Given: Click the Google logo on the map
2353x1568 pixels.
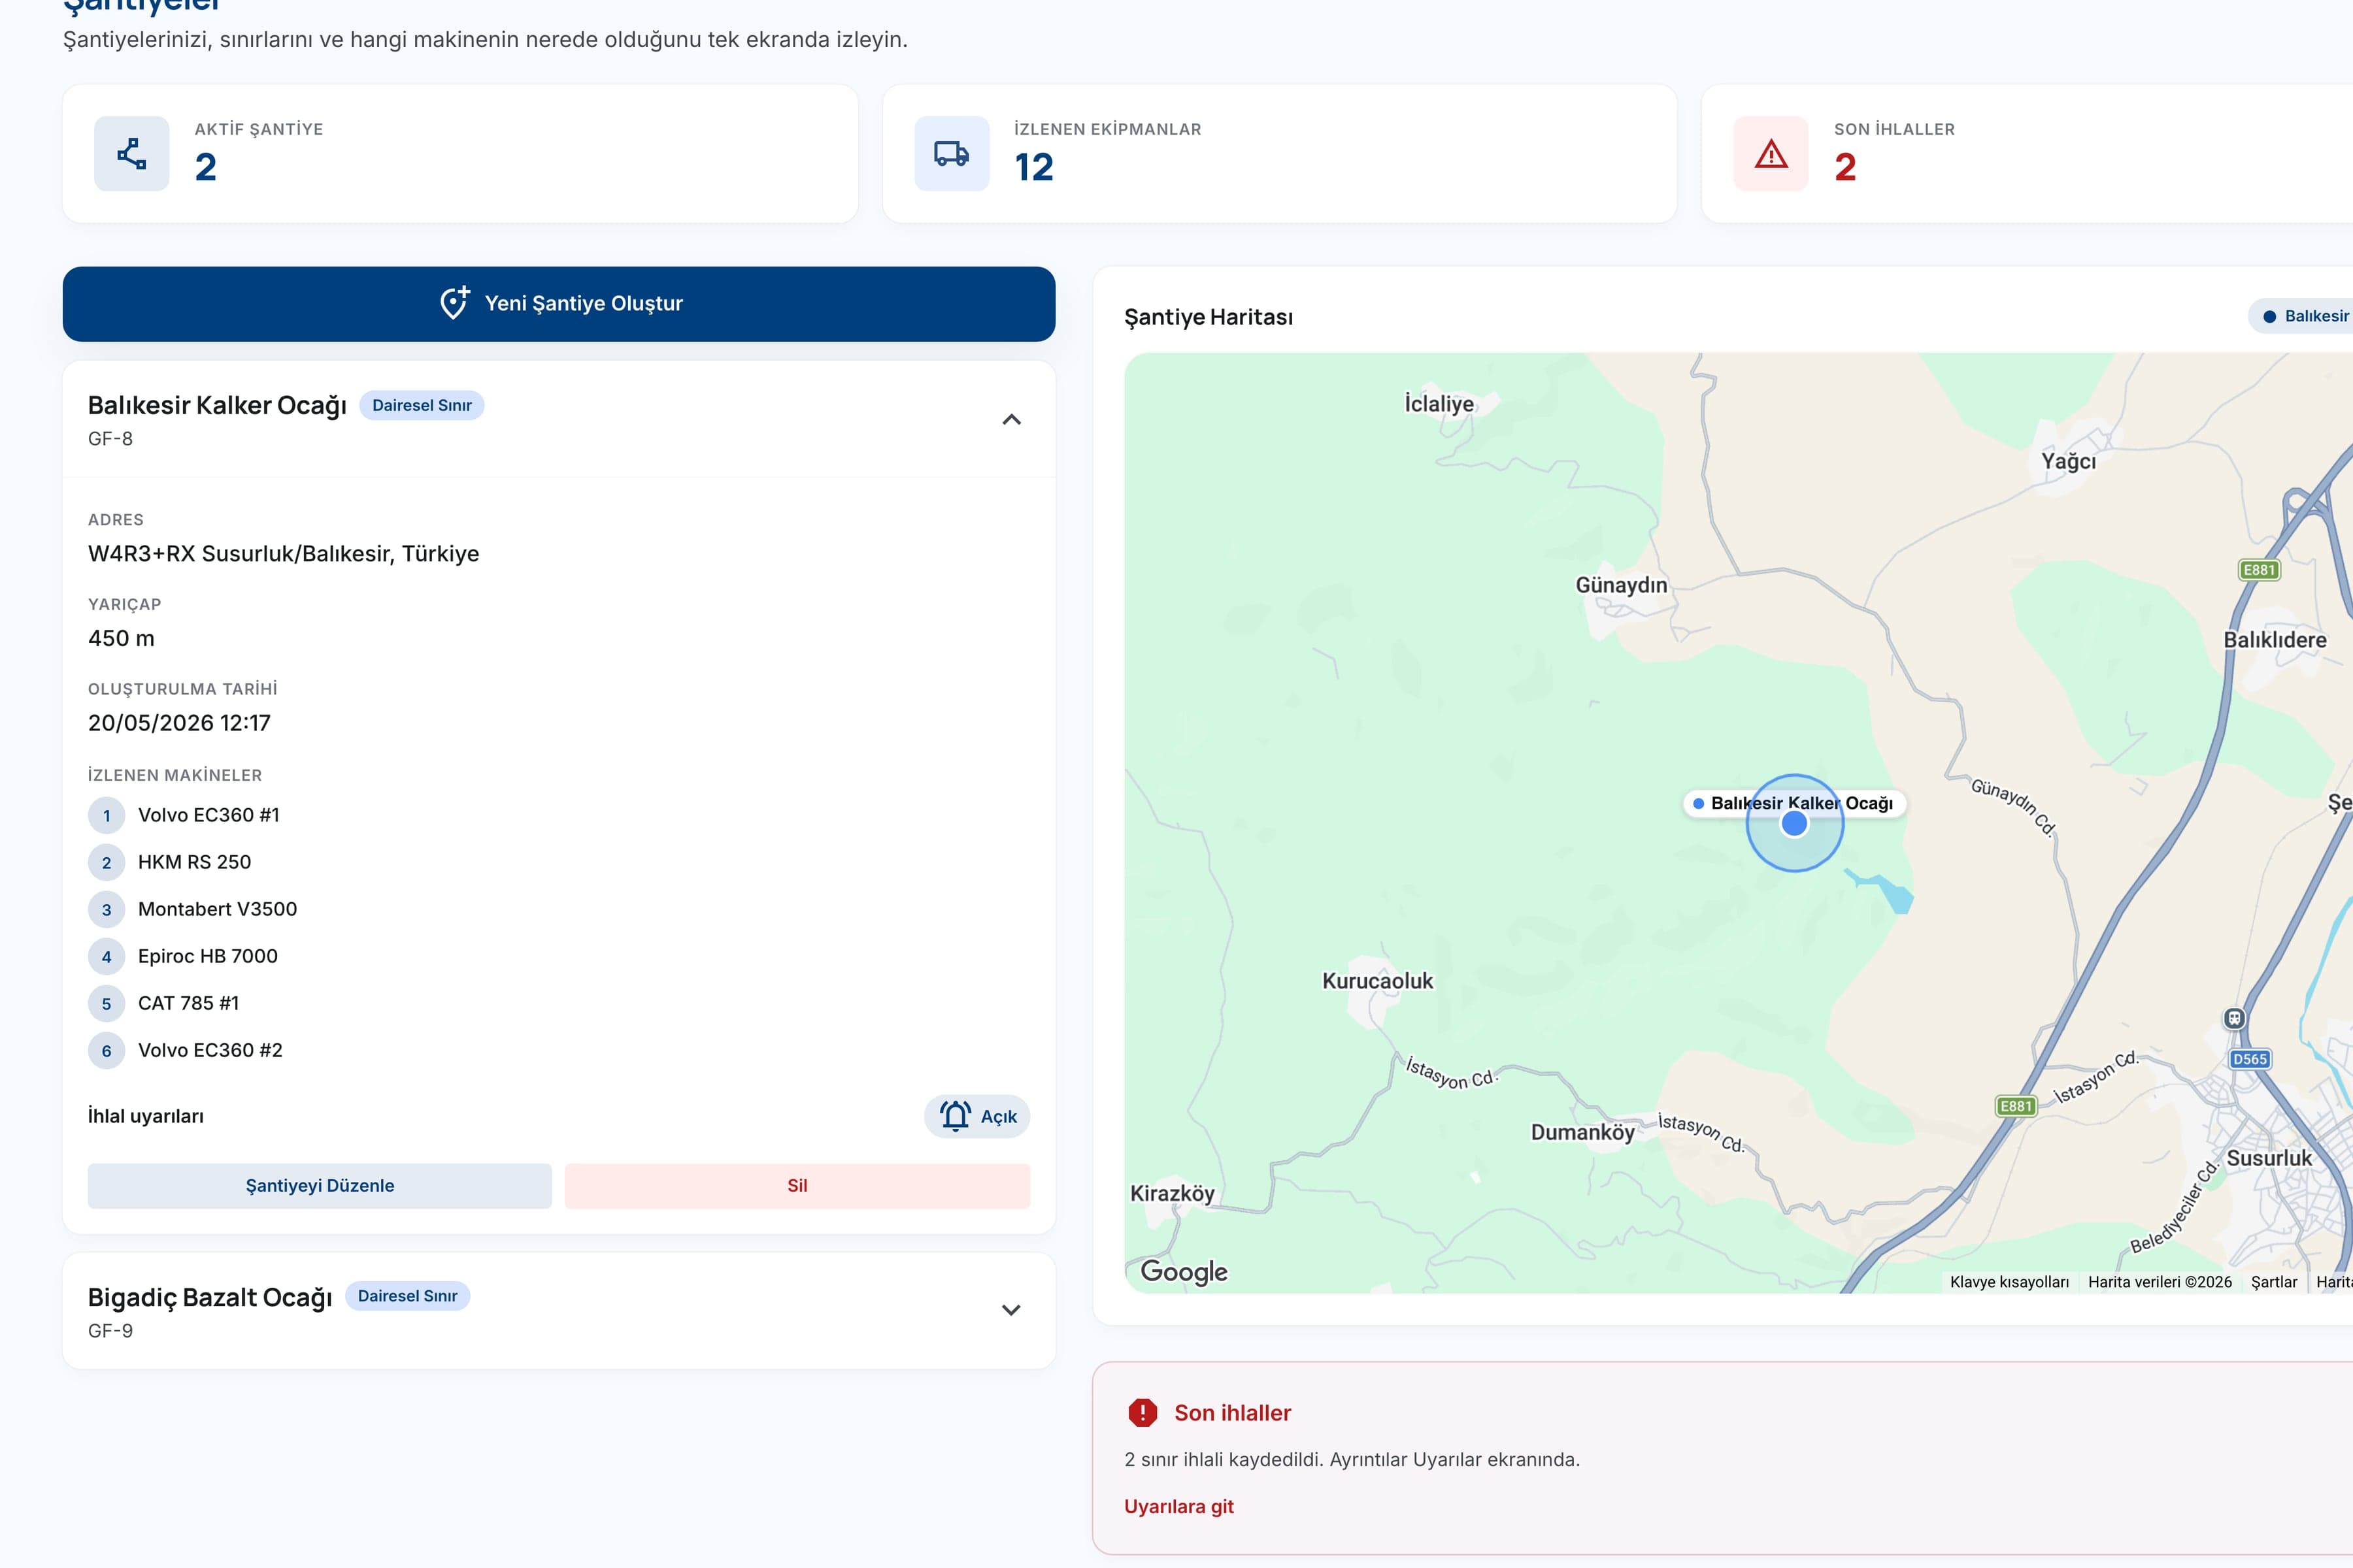Looking at the screenshot, I should (x=1184, y=1271).
